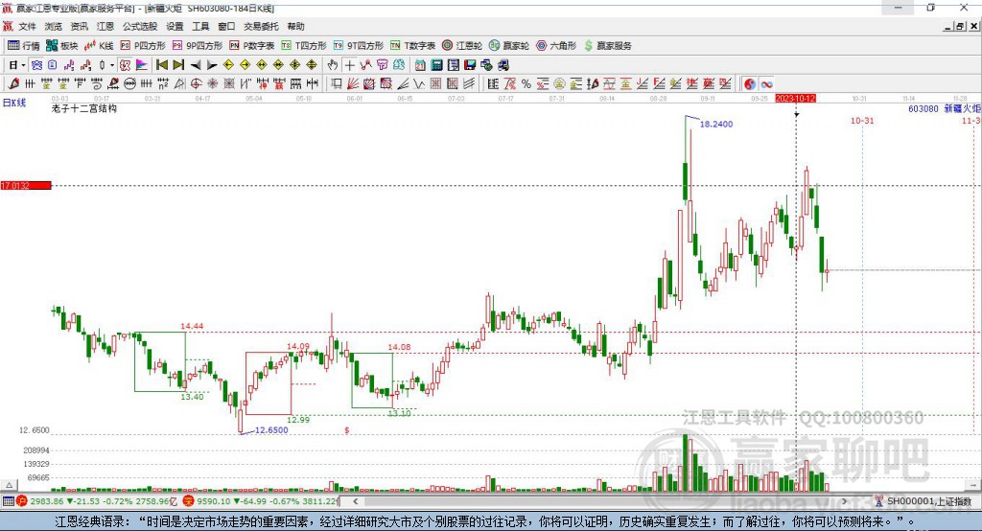This screenshot has height=531, width=982.
Task: Open the 行情 quotes view
Action: click(x=24, y=46)
